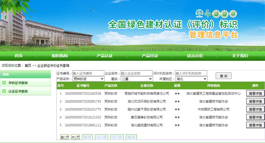Screen dimensions: 265x143
Task: Go to 产品认证 in the navigation bar
Action: (x=105, y=56)
